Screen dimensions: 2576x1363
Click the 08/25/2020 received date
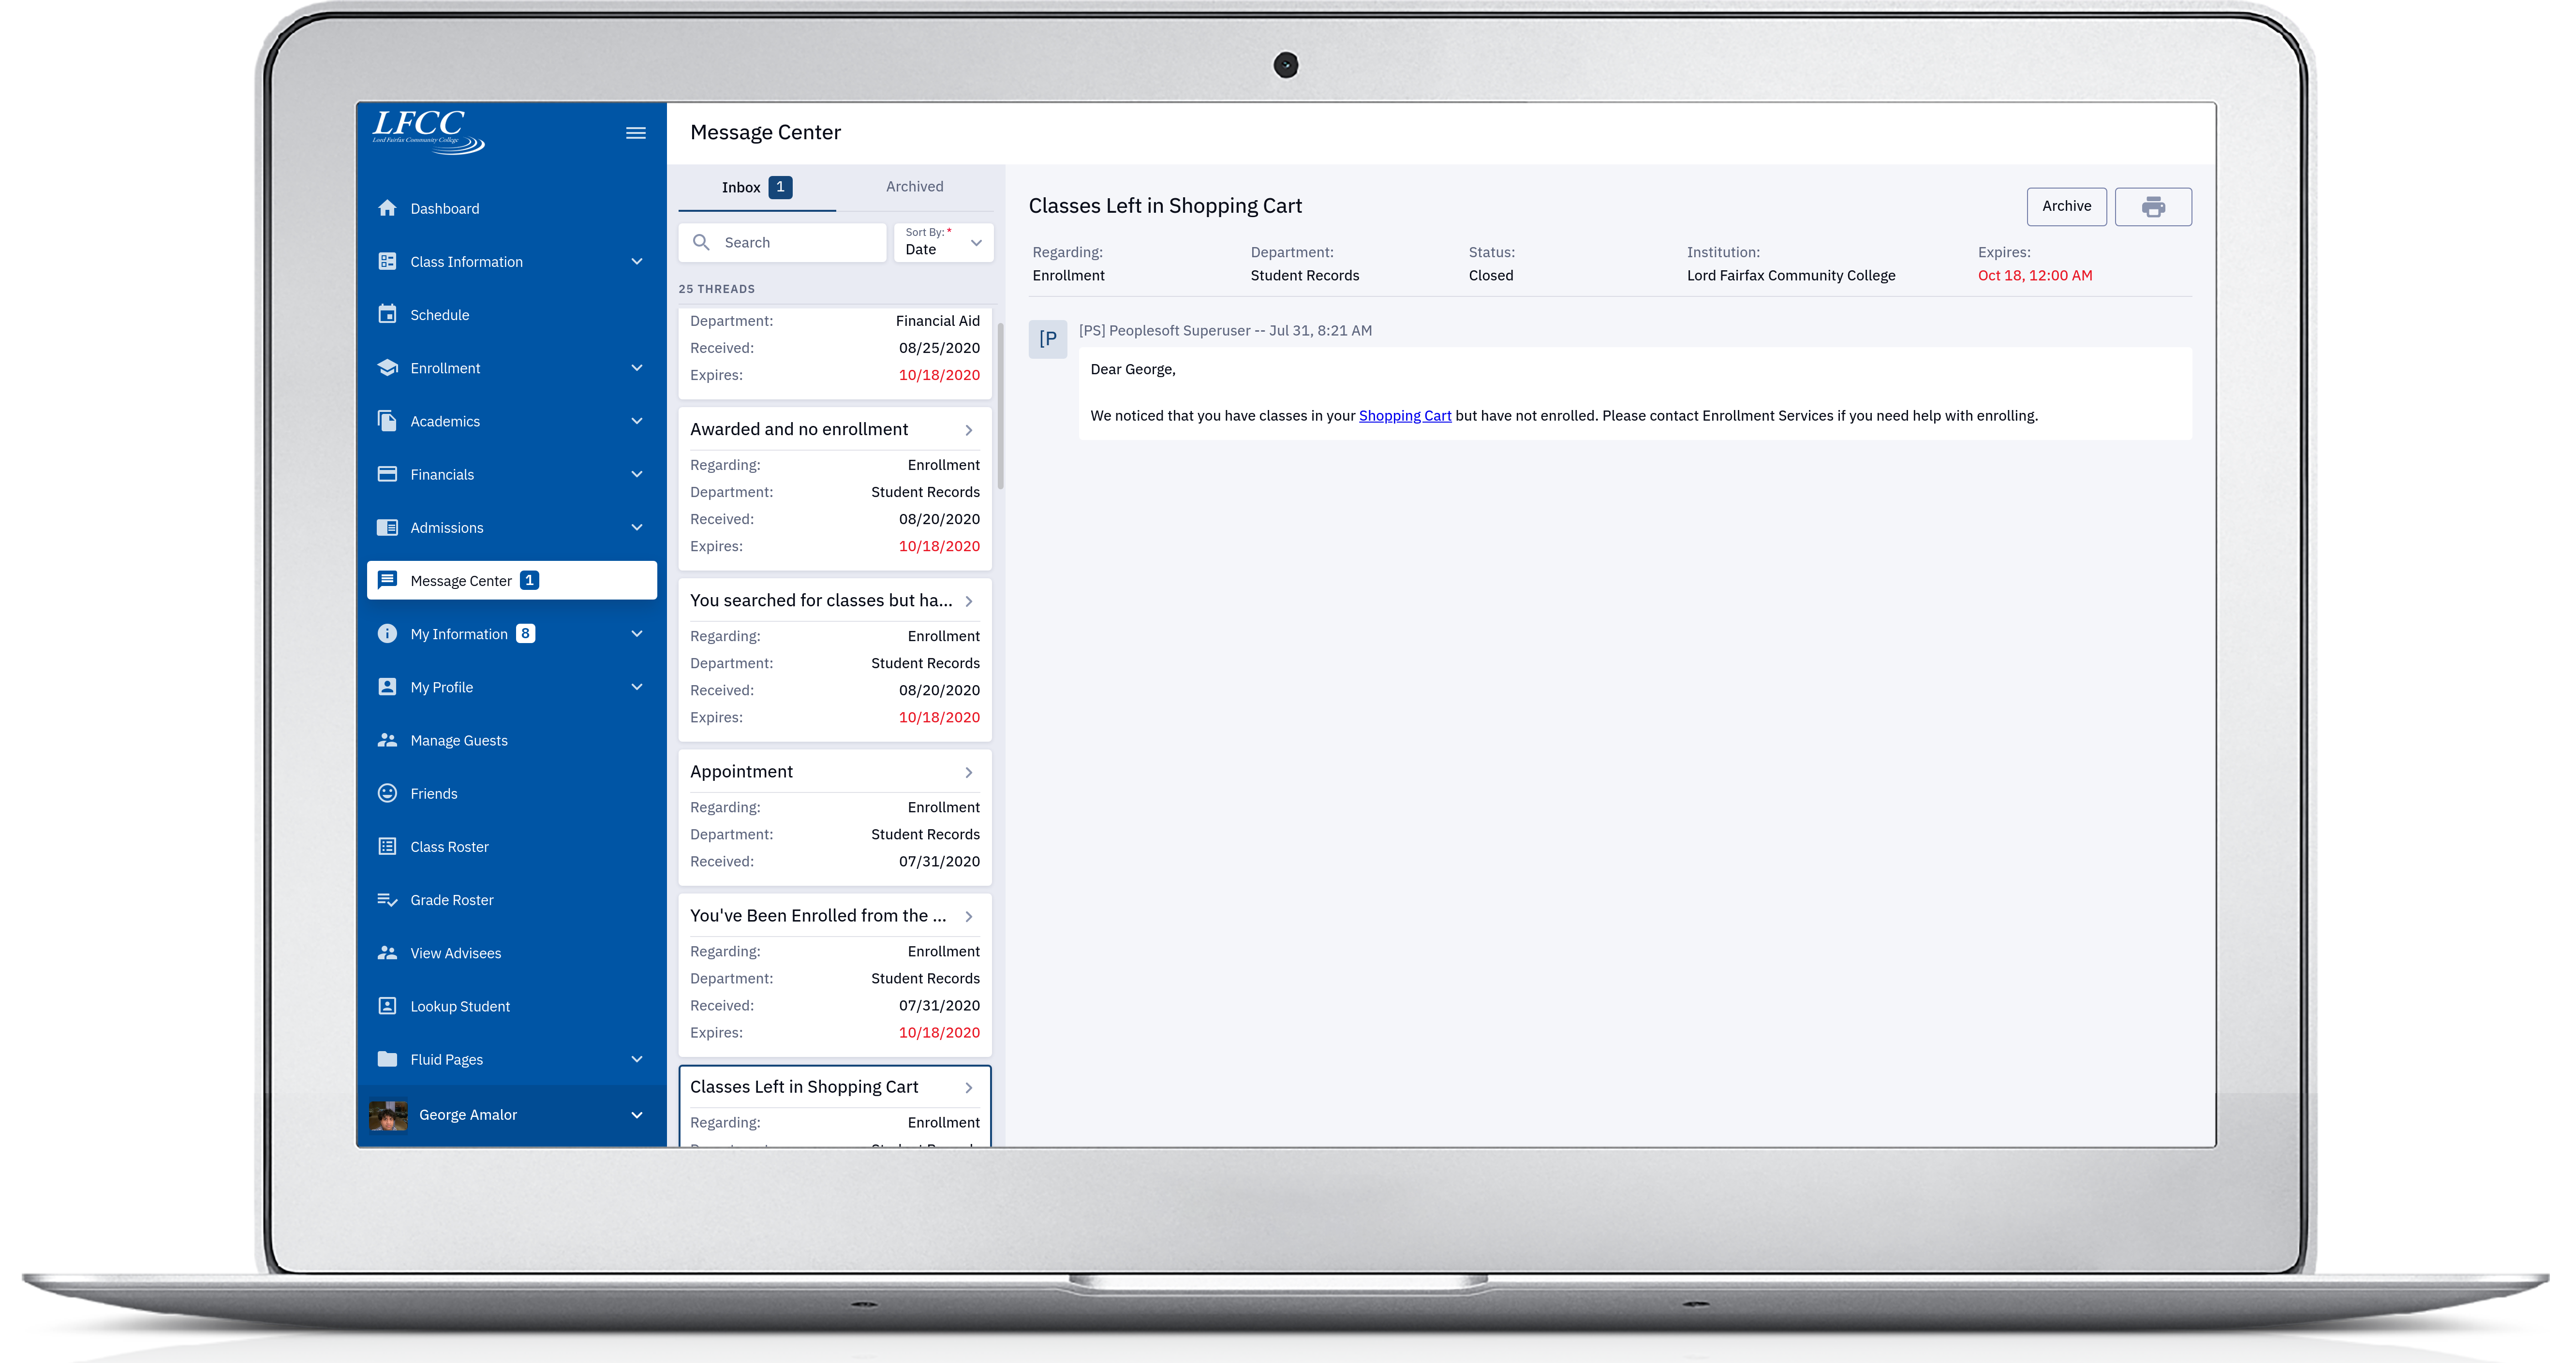[x=939, y=348]
